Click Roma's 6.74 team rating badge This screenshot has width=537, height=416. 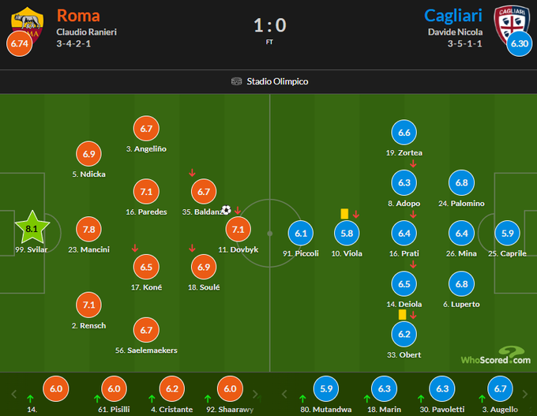20,43
